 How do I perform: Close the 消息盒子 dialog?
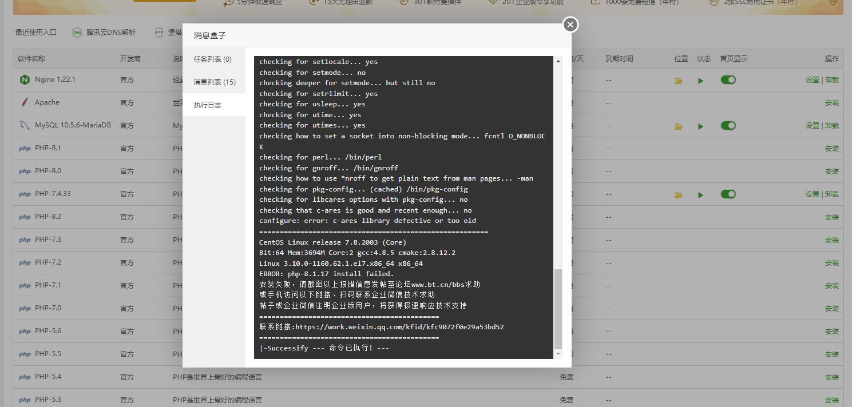(570, 25)
